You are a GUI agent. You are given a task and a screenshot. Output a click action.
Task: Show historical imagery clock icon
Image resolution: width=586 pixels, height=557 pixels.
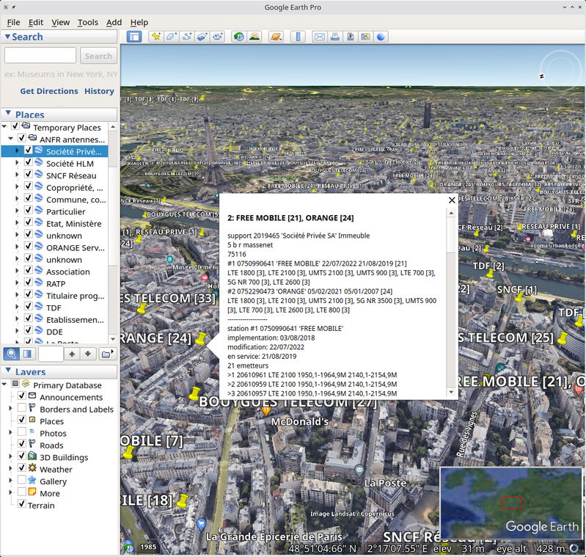point(239,37)
